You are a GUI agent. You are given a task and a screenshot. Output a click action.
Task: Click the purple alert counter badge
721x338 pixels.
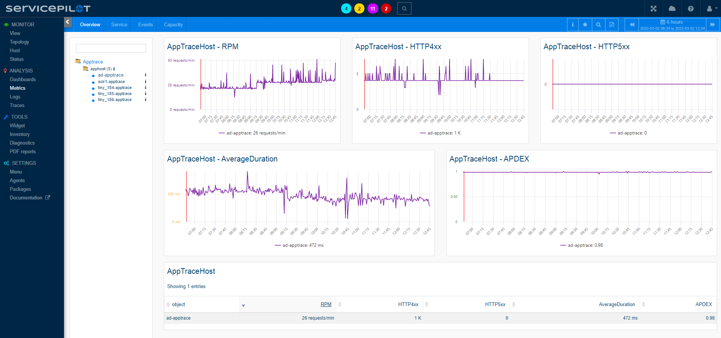click(373, 8)
